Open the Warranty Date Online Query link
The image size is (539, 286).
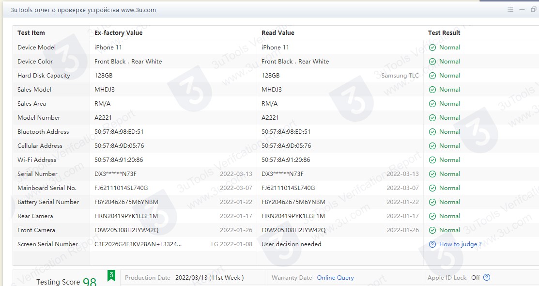[335, 278]
